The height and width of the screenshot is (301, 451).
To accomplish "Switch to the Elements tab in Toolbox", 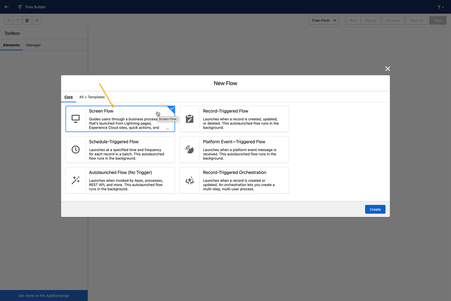I will click(12, 45).
